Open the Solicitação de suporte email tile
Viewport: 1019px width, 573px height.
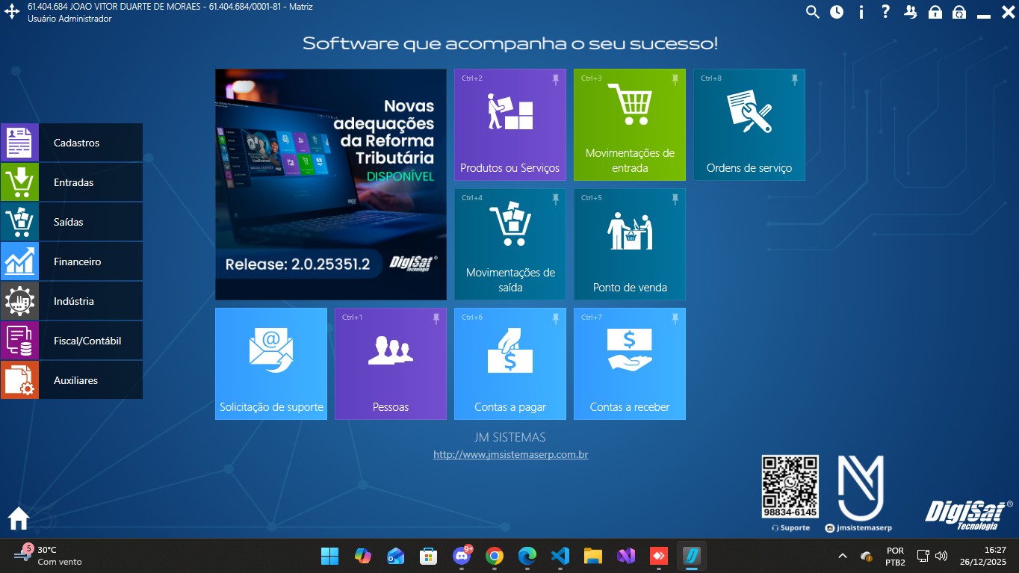click(x=270, y=364)
